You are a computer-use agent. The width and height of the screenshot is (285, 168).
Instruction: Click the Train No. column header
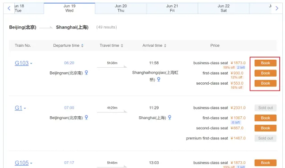pos(23,45)
